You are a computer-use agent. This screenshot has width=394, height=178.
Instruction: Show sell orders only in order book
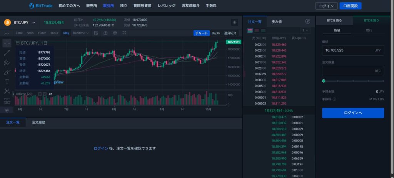pos(257,30)
